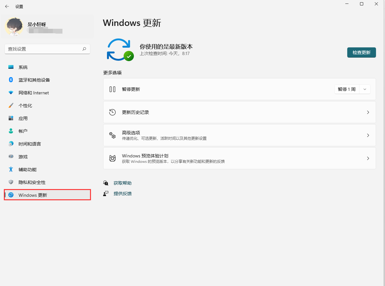Click the search magnifier icon
This screenshot has height=286, width=385.
(x=84, y=49)
